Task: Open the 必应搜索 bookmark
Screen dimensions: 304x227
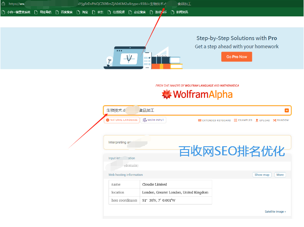Action: tap(137, 12)
